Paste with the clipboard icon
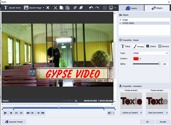 (67, 8)
